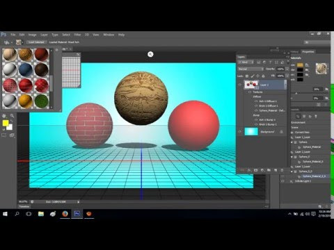Open taskbar search

point(17,214)
